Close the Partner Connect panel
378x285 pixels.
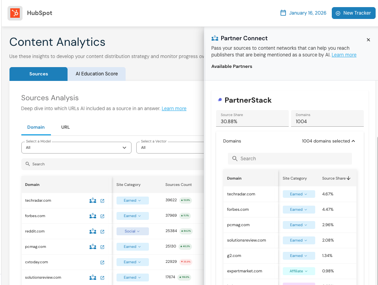[x=368, y=40]
